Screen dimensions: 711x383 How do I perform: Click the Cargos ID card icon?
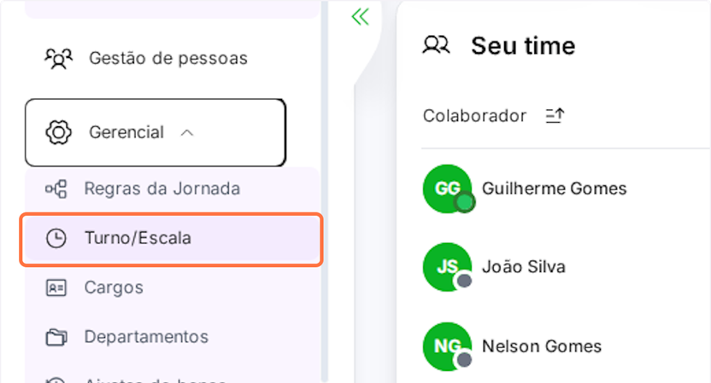[56, 288]
